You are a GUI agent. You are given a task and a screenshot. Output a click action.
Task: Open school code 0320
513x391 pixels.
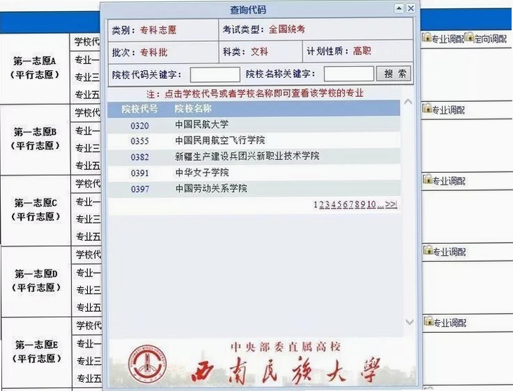[140, 126]
